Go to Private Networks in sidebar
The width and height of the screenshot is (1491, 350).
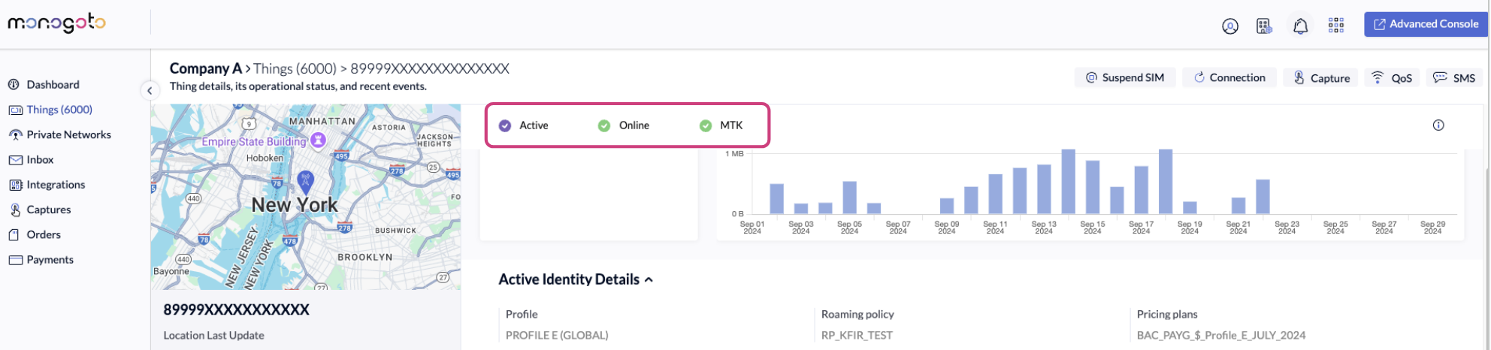(68, 134)
